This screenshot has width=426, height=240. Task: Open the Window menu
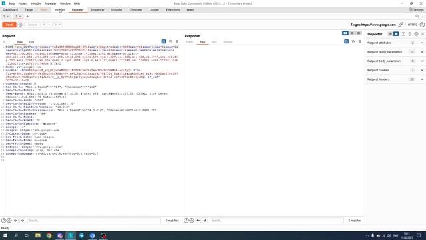(x=65, y=3)
